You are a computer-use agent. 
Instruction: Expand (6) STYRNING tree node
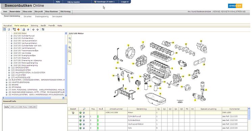click(x=7, y=87)
